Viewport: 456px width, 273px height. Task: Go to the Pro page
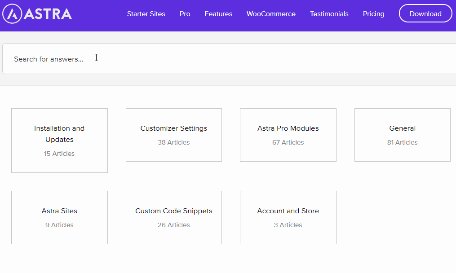(185, 14)
